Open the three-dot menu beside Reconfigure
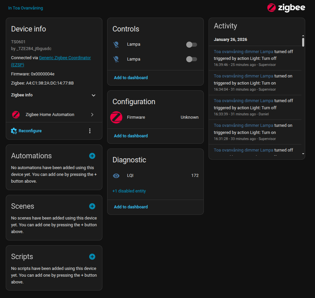This screenshot has width=315, height=298. point(90,131)
